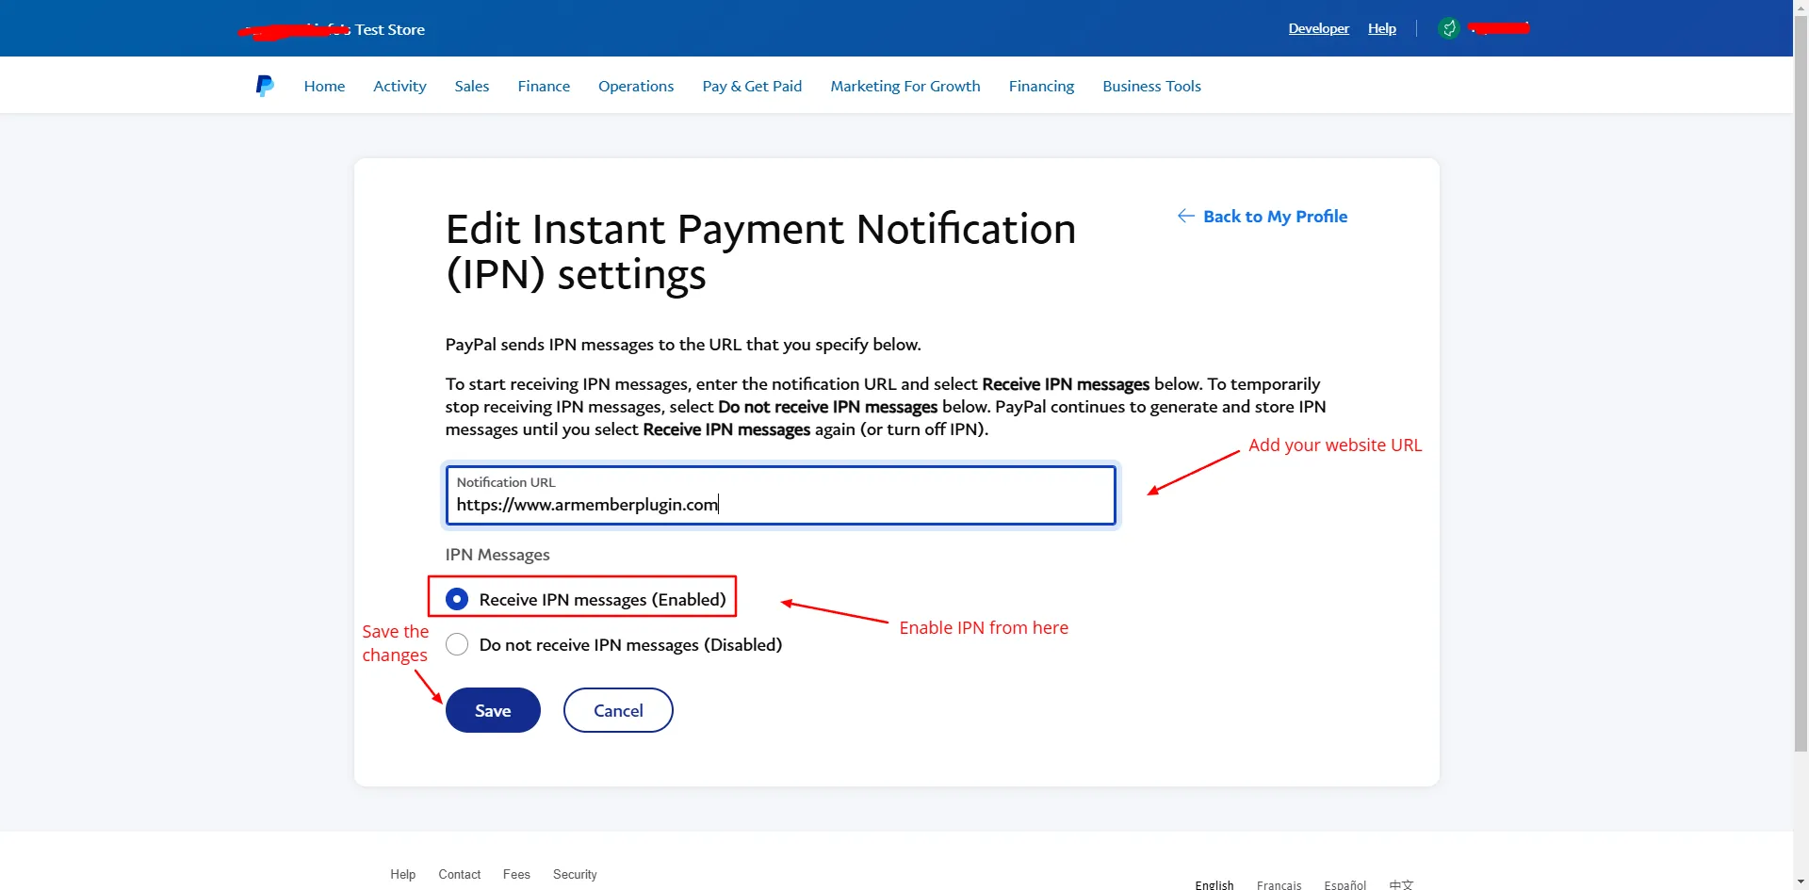The image size is (1809, 890).
Task: Switch language to English
Action: pos(1214,884)
